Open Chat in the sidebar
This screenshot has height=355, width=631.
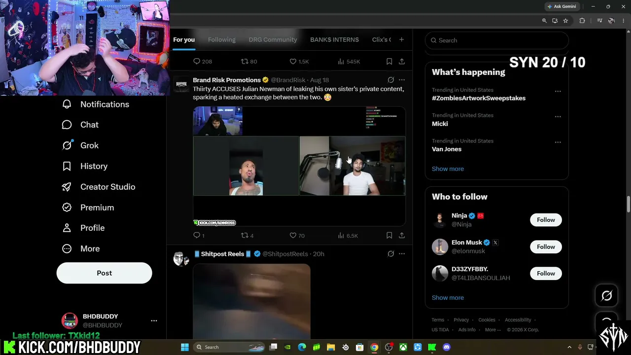click(80, 125)
